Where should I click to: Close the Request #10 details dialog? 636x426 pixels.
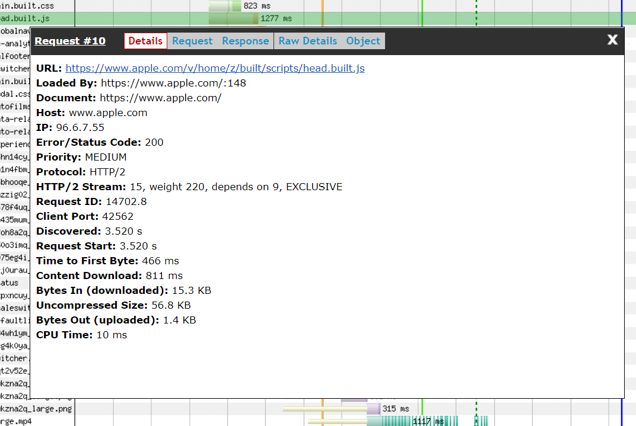(x=612, y=40)
